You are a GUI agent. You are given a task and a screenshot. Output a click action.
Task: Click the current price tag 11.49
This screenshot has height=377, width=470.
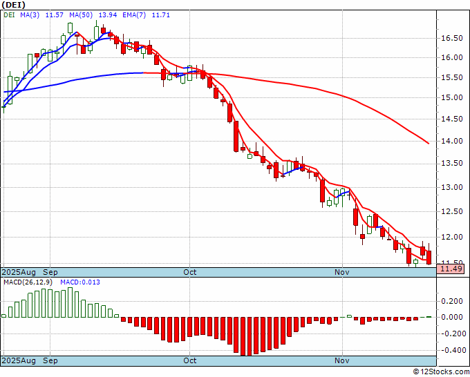[451, 269]
